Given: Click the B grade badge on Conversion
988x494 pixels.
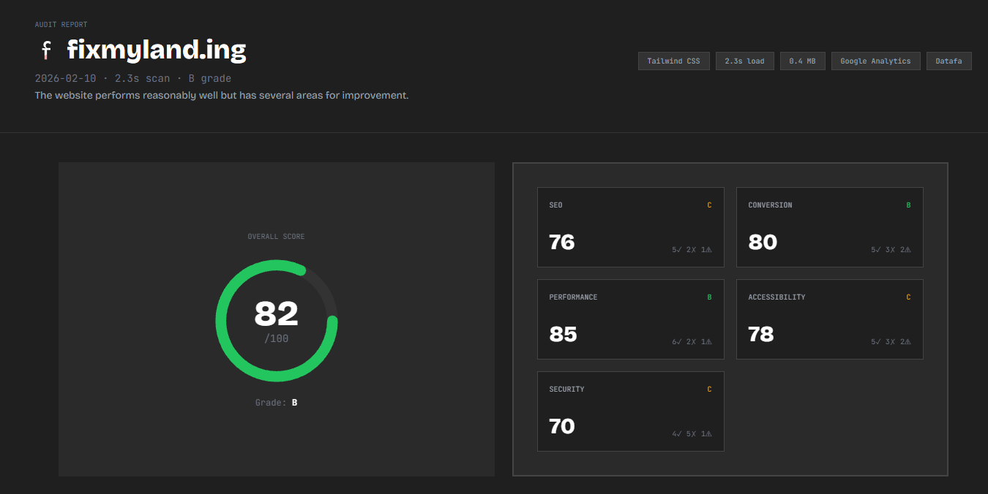Looking at the screenshot, I should 908,205.
